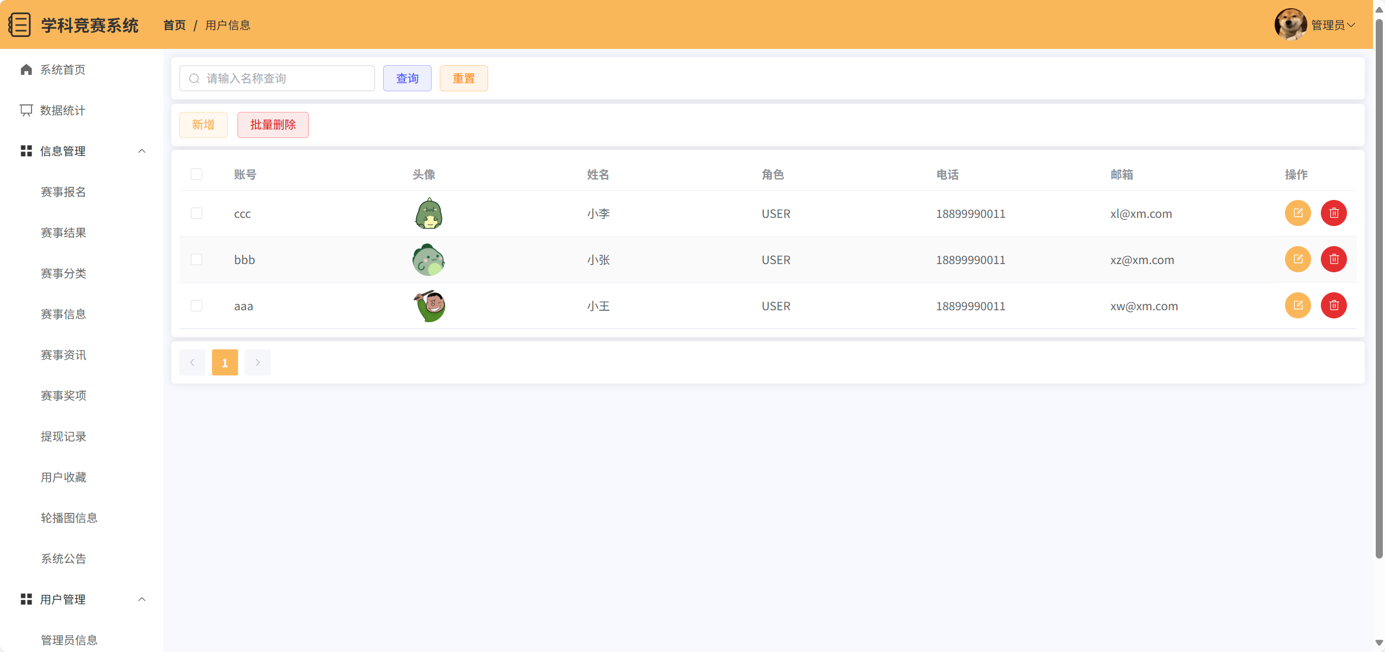Click the sidebar collapse icon beside system title

click(x=20, y=25)
